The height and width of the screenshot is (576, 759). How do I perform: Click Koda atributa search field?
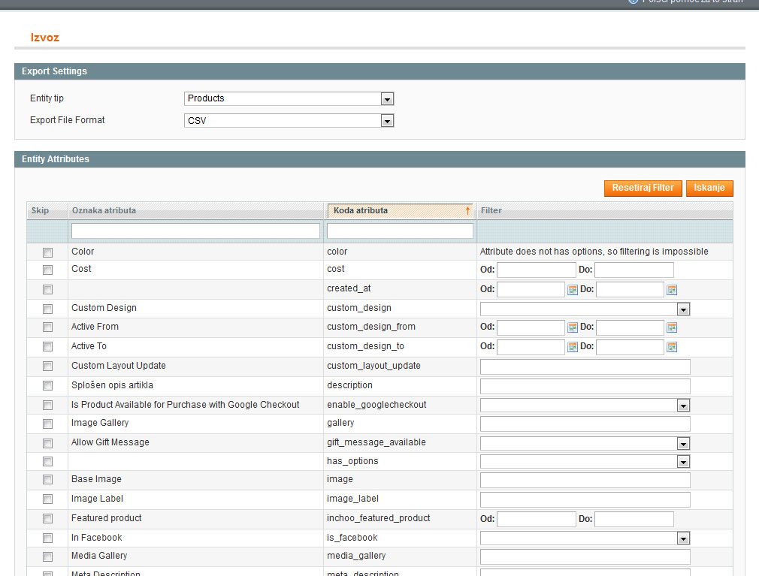tap(400, 231)
